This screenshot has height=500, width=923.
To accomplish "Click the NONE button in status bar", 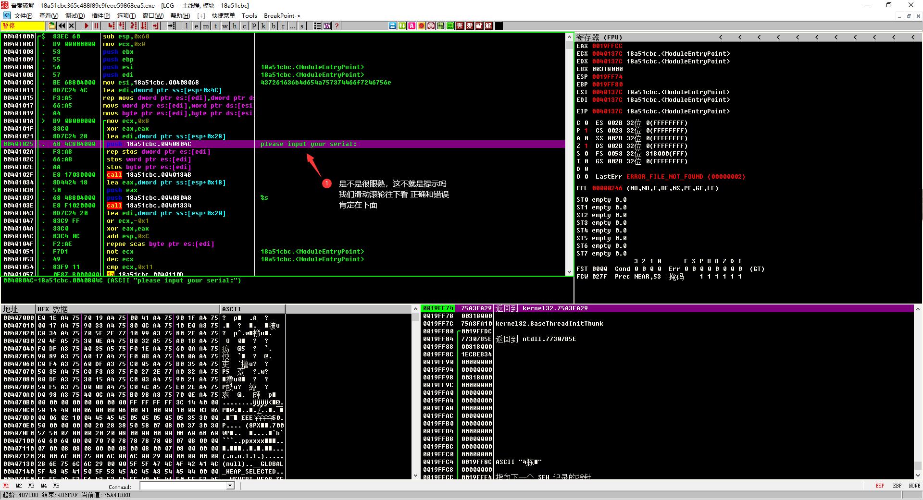I will click(914, 486).
